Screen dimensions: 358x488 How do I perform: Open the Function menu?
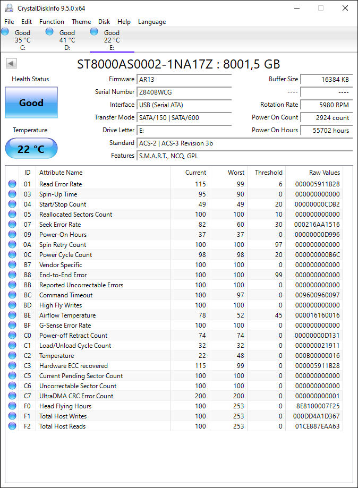click(52, 21)
